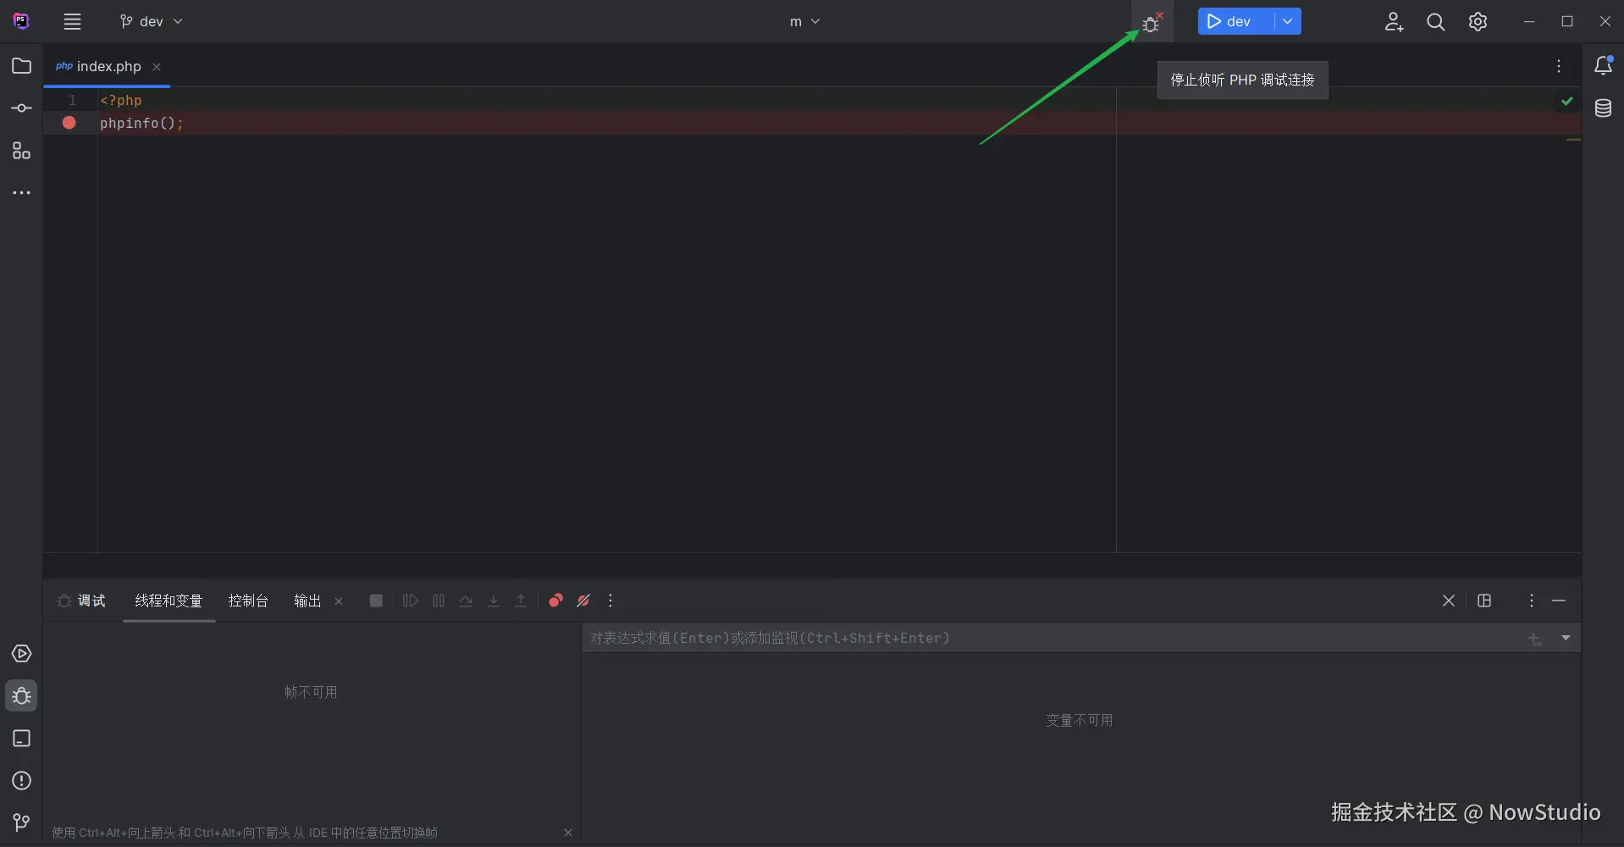Maximize the IDE window
Screen dimensions: 1624x847
click(x=1567, y=22)
